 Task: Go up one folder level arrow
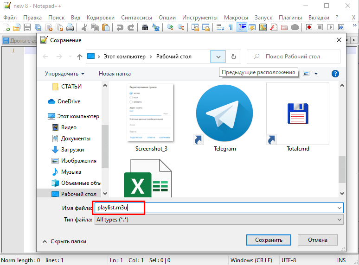[79, 57]
